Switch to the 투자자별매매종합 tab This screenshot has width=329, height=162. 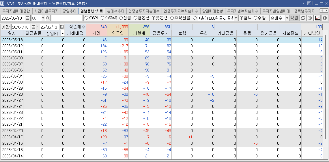click(16, 11)
